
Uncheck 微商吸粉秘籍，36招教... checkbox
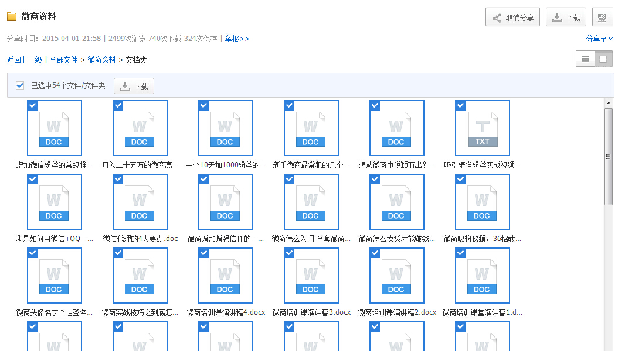(460, 179)
